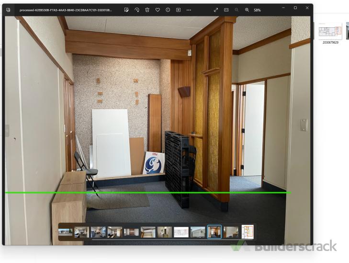Start the slideshow from the toolbar
This screenshot has width=349, height=263.
(x=178, y=10)
